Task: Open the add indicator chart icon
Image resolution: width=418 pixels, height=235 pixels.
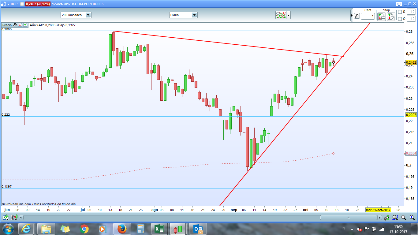Action: 281,15
